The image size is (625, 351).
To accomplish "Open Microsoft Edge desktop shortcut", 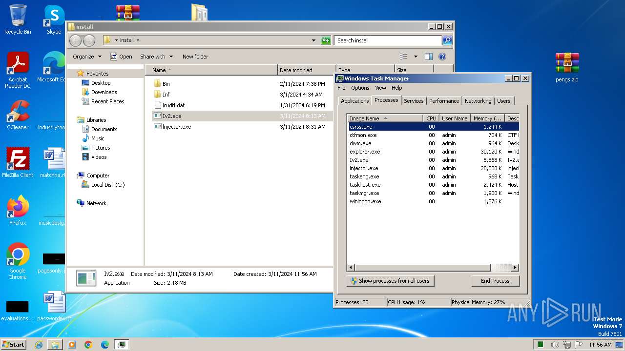I will point(54,67).
